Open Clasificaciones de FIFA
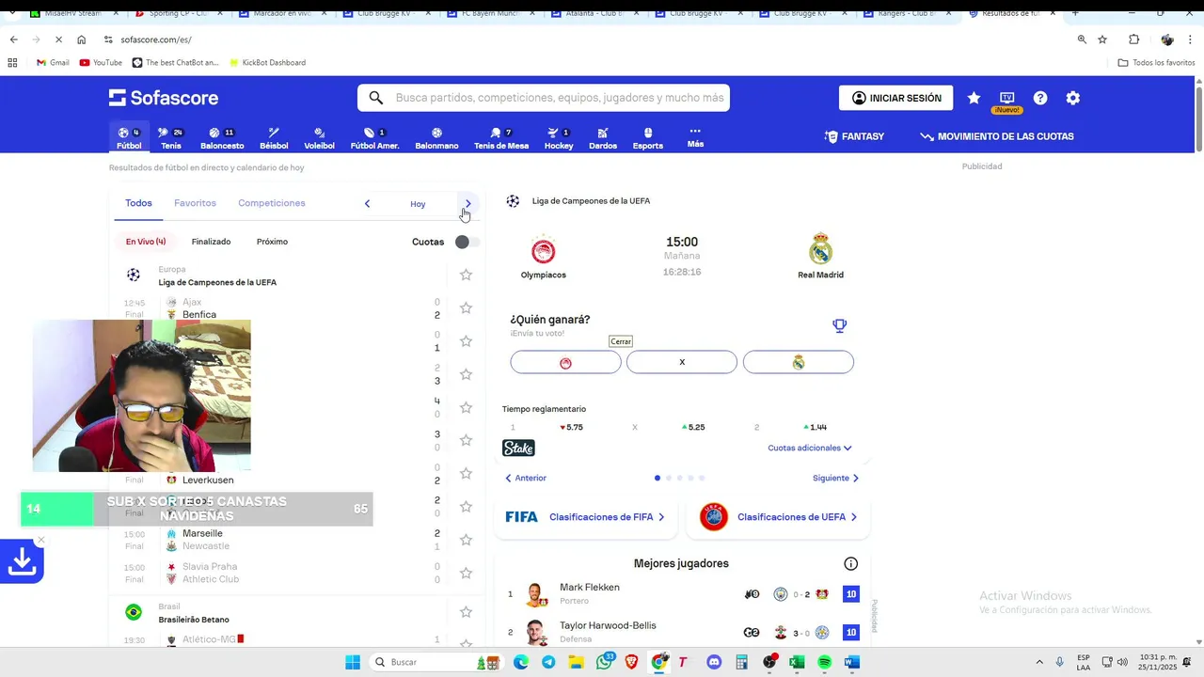 tap(585, 517)
